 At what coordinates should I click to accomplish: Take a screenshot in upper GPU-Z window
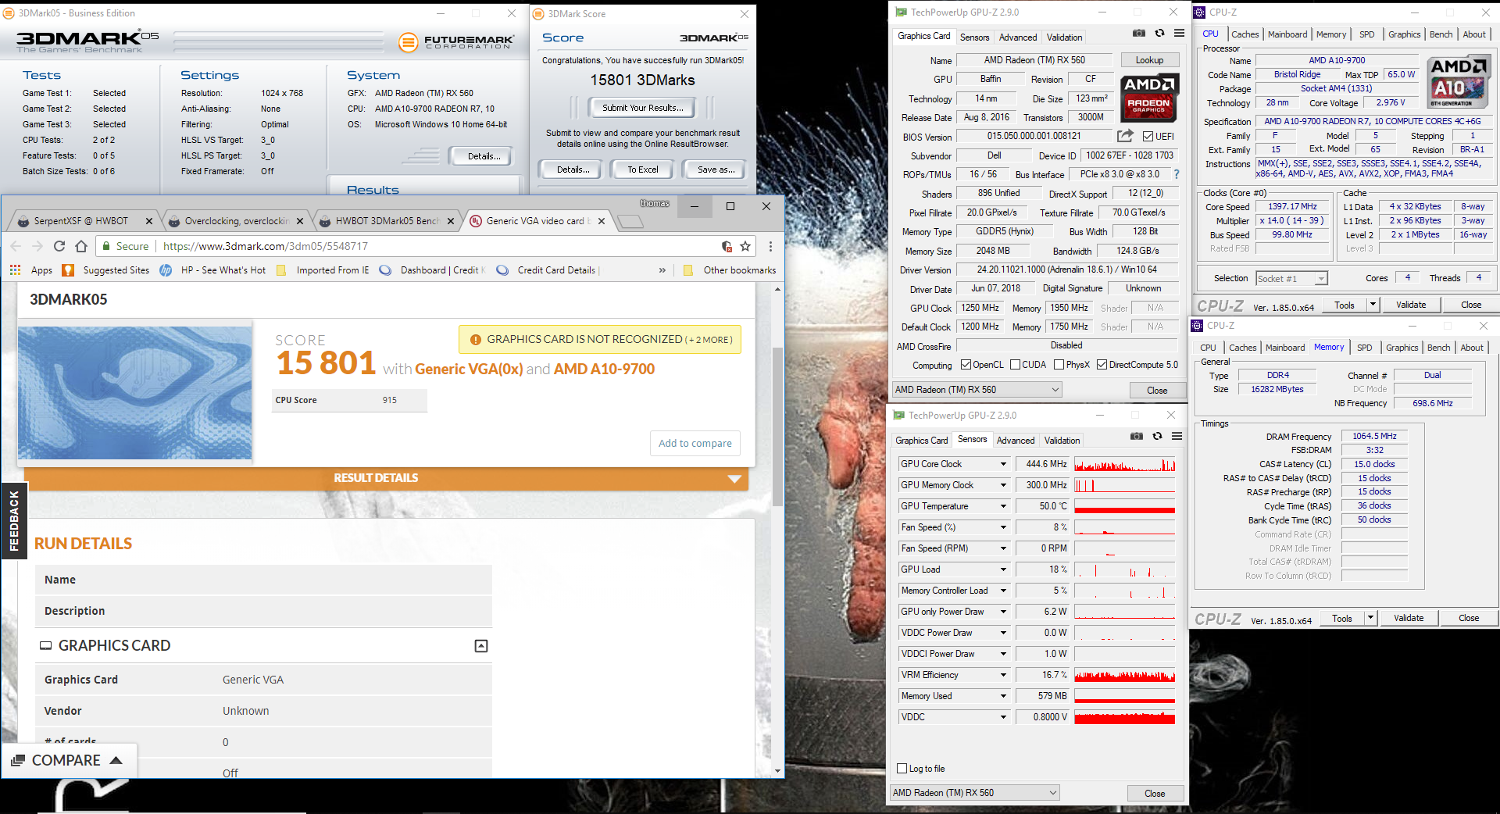(x=1139, y=33)
